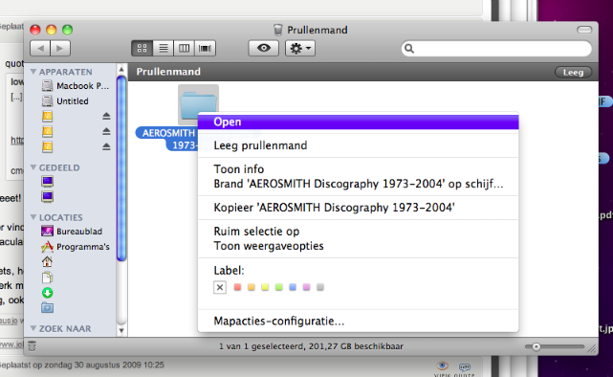613x377 pixels.
Task: Choose Open in the context menu
Action: (358, 122)
